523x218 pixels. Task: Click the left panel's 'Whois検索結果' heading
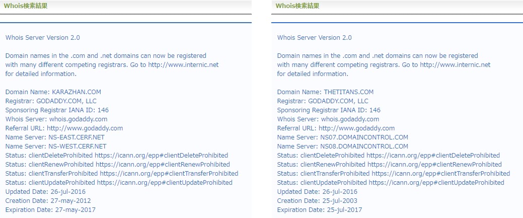coord(26,6)
